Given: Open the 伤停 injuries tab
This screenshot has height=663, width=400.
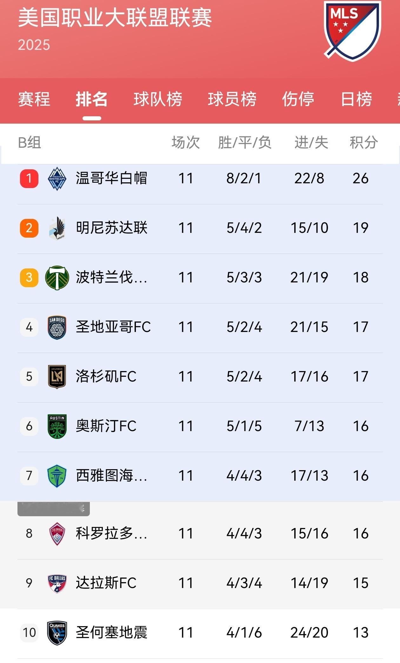Looking at the screenshot, I should (x=298, y=99).
